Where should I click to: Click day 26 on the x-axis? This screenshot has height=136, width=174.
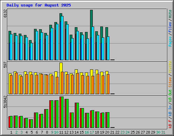tap(138, 132)
